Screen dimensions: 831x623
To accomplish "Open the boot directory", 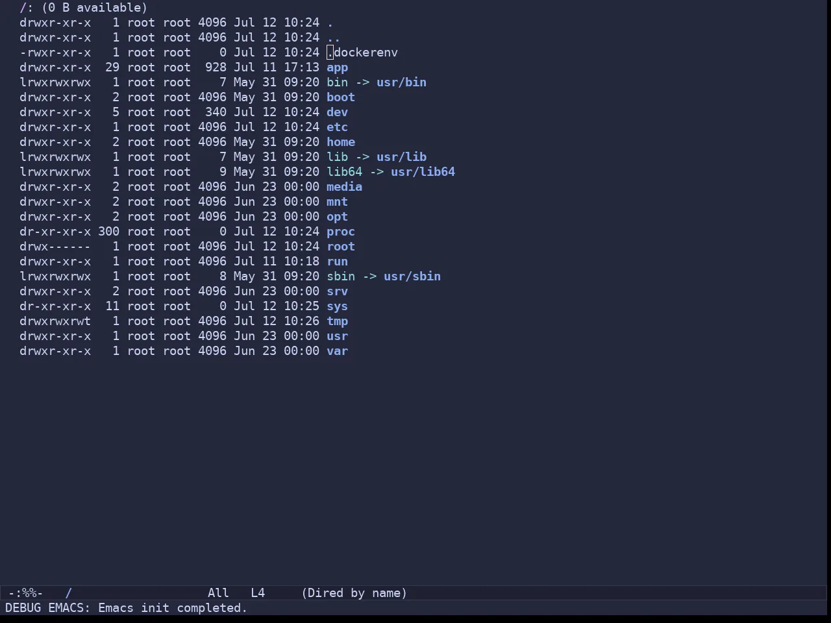I will coord(341,97).
